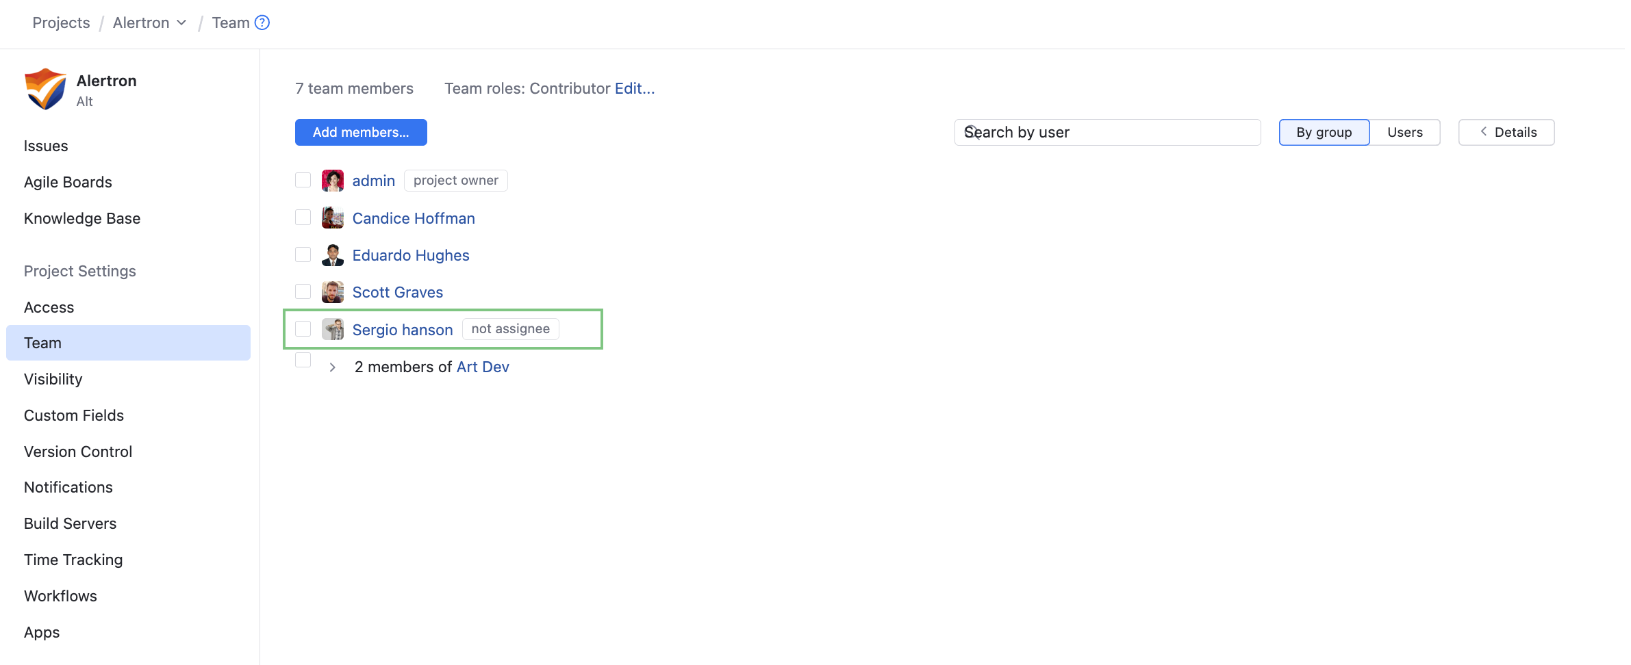Switch to By group view
The height and width of the screenshot is (665, 1631).
coord(1324,132)
